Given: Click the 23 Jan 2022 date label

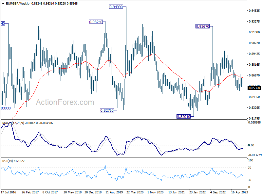Looking at the screenshot, I should click(x=197, y=192).
